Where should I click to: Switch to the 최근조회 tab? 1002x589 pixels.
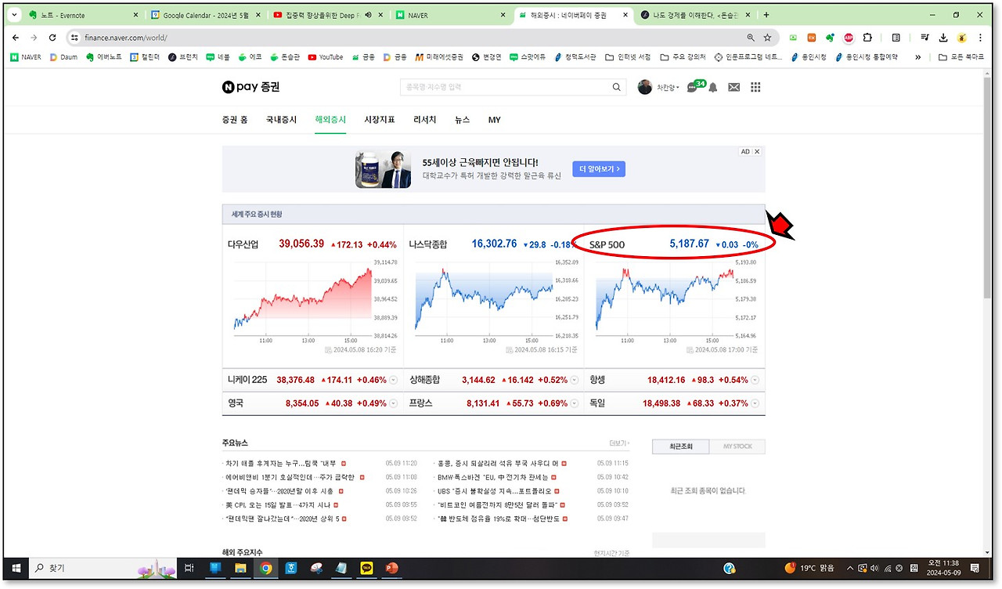pos(680,446)
